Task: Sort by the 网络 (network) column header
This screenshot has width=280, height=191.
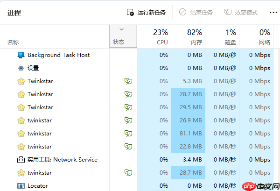Action: click(264, 36)
